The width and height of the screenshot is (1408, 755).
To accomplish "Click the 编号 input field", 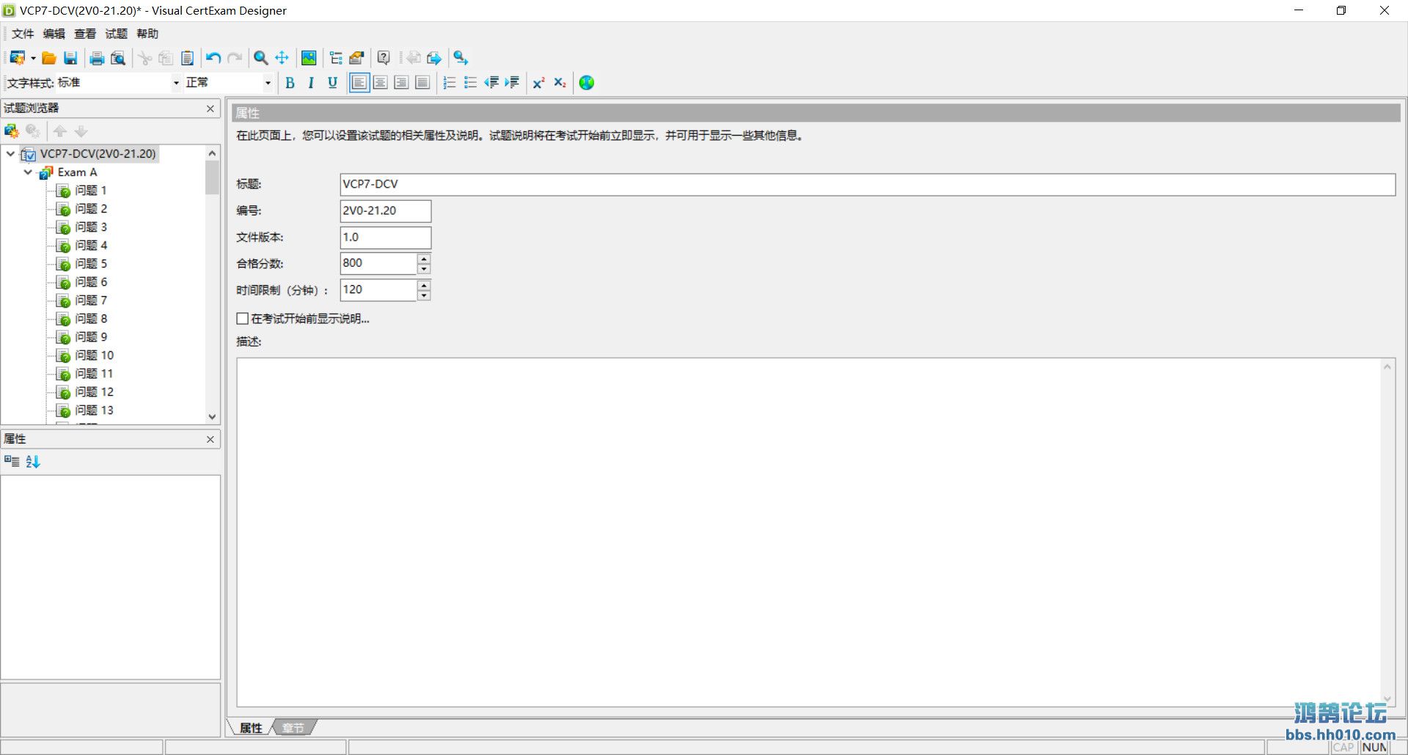I will 386,211.
